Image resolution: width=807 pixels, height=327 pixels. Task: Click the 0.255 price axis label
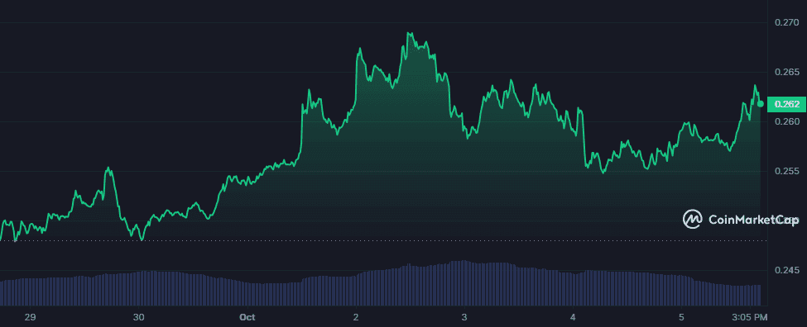(x=786, y=171)
